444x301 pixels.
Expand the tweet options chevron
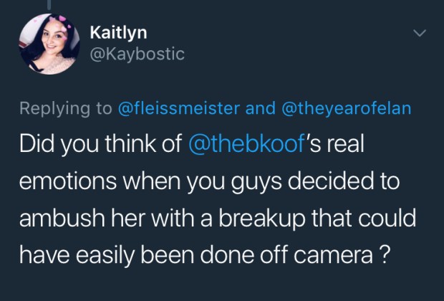click(x=420, y=32)
